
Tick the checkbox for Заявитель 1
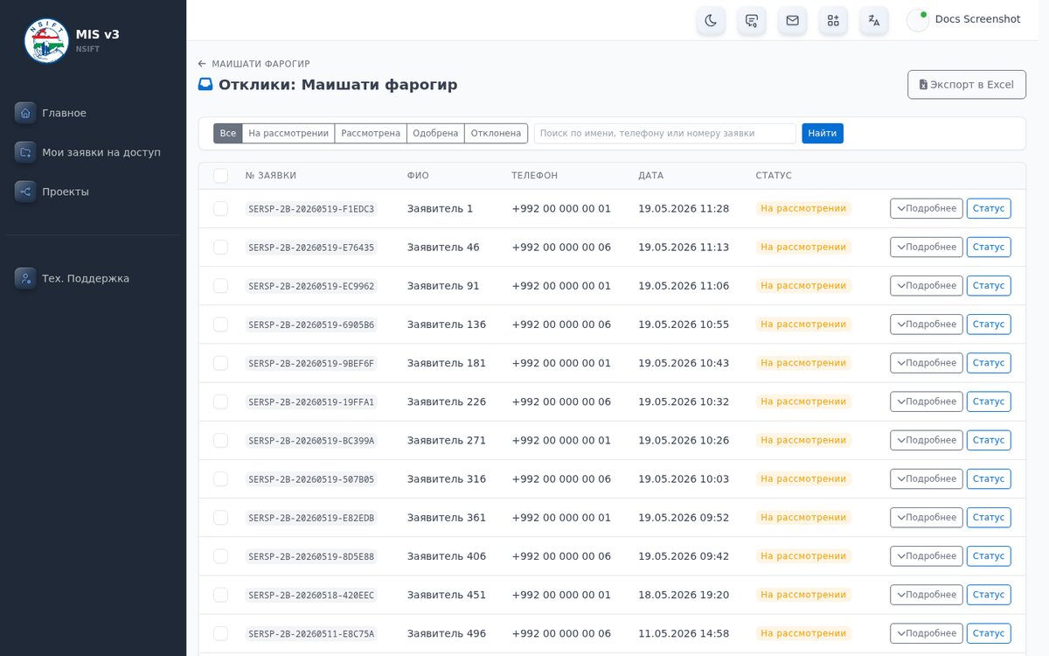point(220,209)
